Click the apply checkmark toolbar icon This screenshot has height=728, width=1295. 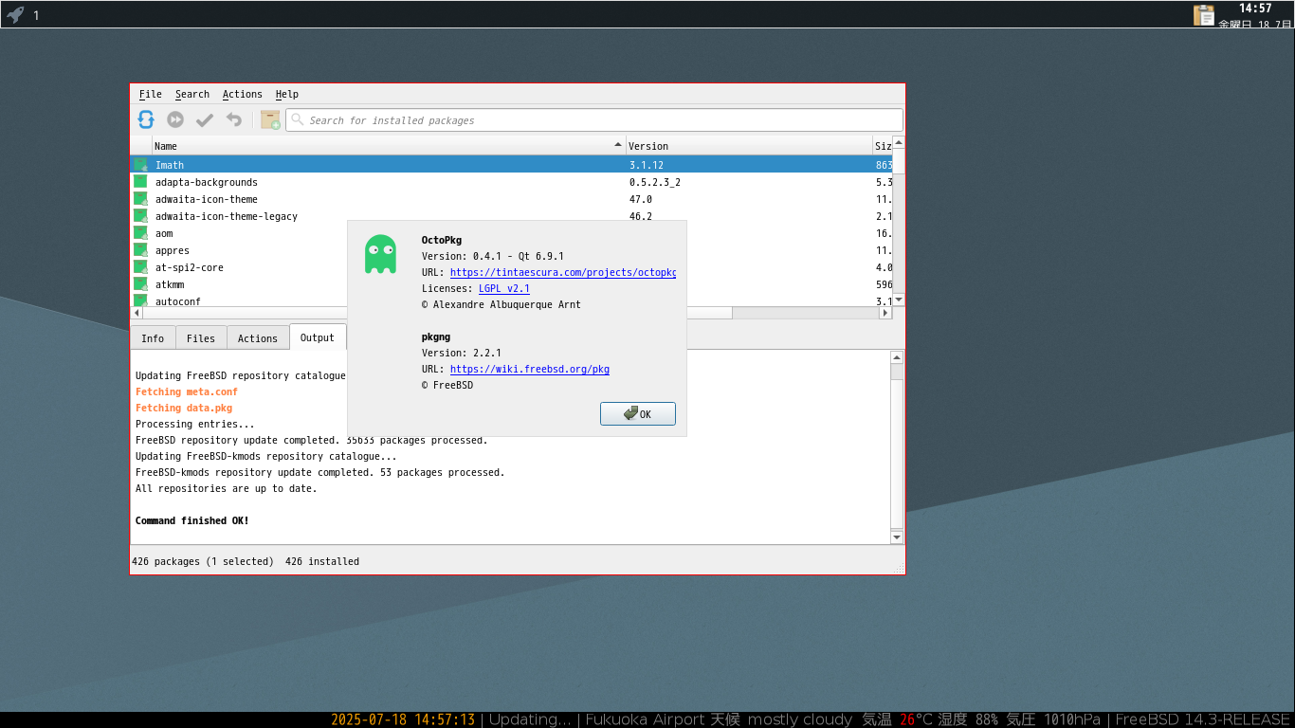click(205, 119)
